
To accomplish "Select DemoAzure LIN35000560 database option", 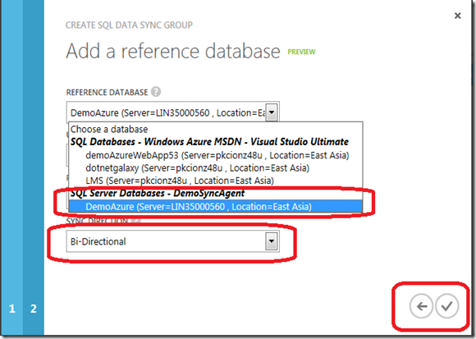I will (215, 207).
